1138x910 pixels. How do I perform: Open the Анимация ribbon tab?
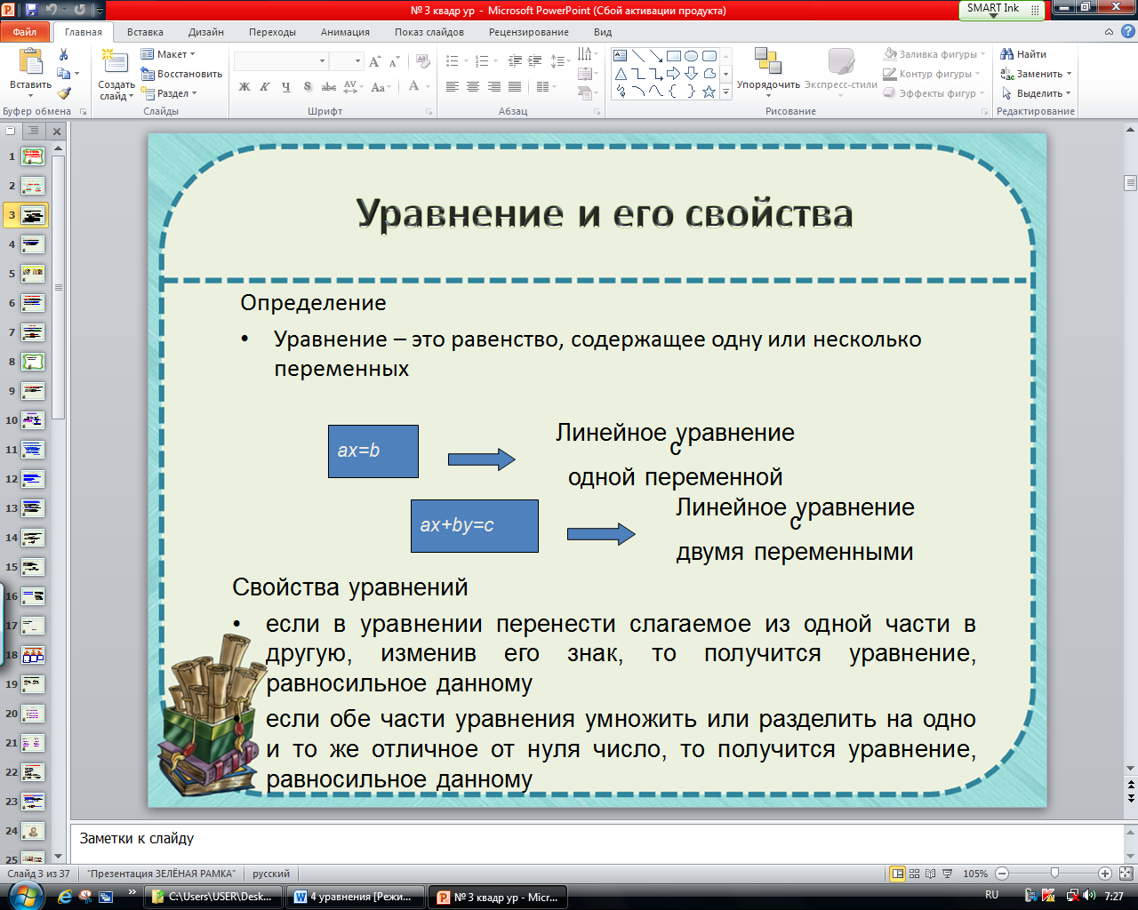(345, 32)
